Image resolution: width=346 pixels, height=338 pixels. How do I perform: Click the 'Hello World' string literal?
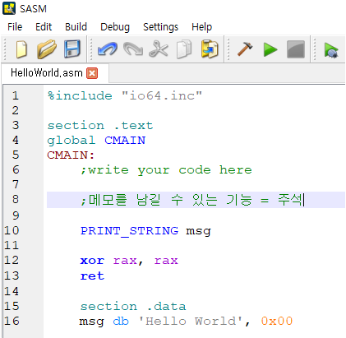[x=191, y=321]
